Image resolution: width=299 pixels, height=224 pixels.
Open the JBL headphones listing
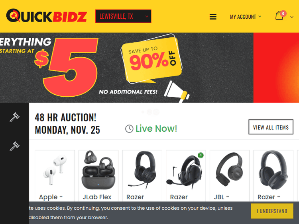[x=230, y=175]
